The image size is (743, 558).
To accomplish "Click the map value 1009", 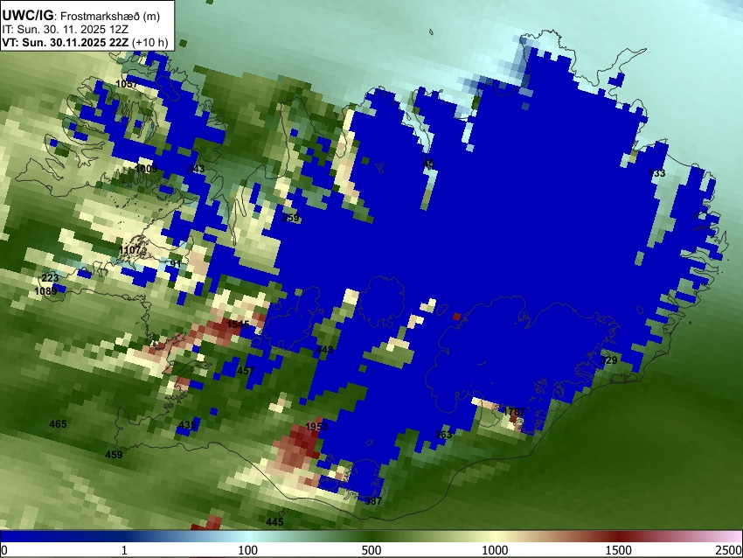I will pyautogui.click(x=146, y=169).
